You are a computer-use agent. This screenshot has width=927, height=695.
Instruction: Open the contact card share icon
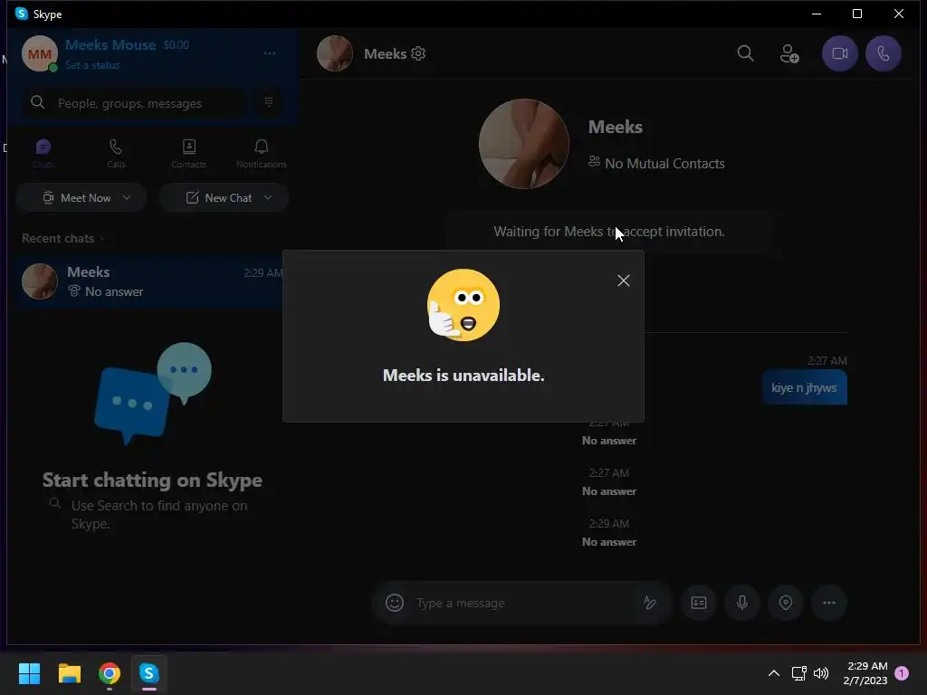click(699, 603)
